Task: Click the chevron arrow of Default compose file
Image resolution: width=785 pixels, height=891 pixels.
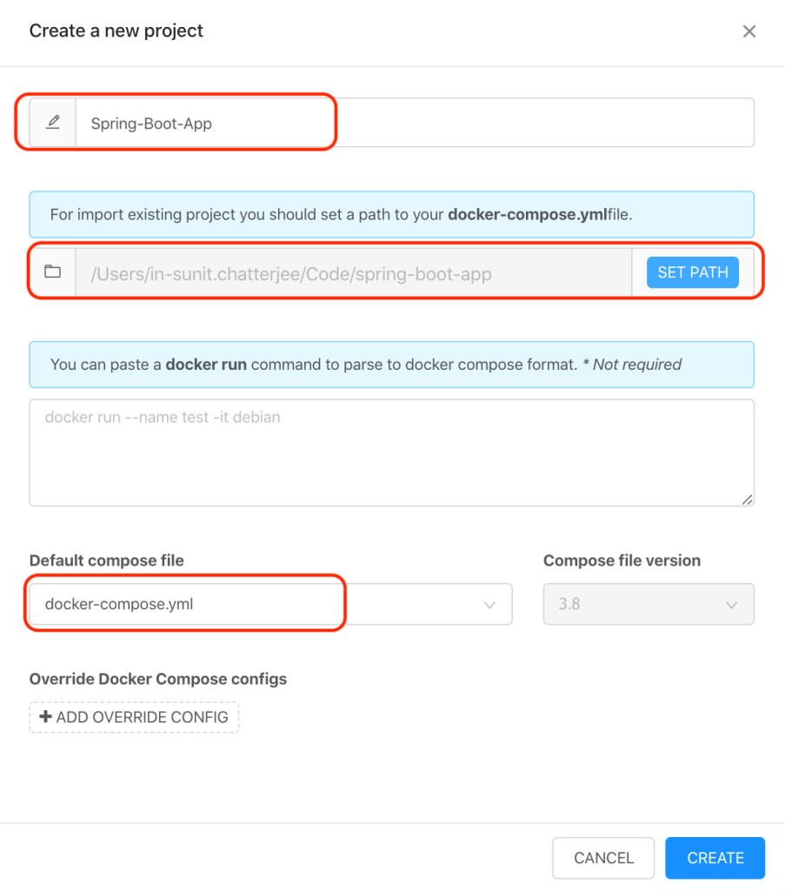Action: click(x=489, y=604)
